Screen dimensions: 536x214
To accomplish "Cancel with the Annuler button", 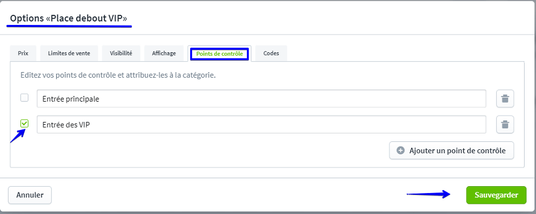I will (x=30, y=195).
